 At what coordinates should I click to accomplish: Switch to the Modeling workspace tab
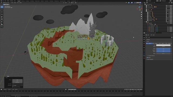(23, 1)
